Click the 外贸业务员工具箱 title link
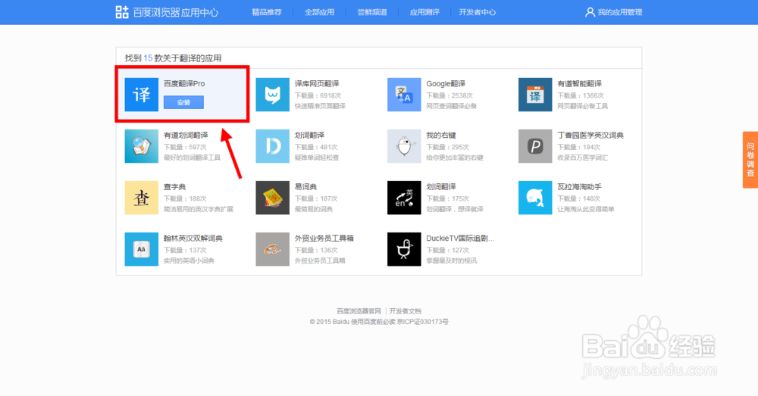This screenshot has height=396, width=758. tap(324, 238)
